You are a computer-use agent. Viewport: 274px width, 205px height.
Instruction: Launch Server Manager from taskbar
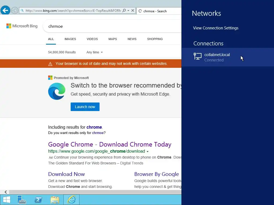pos(21,200)
